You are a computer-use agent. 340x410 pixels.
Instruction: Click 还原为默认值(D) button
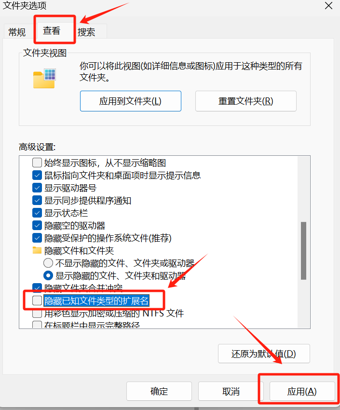[264, 354]
